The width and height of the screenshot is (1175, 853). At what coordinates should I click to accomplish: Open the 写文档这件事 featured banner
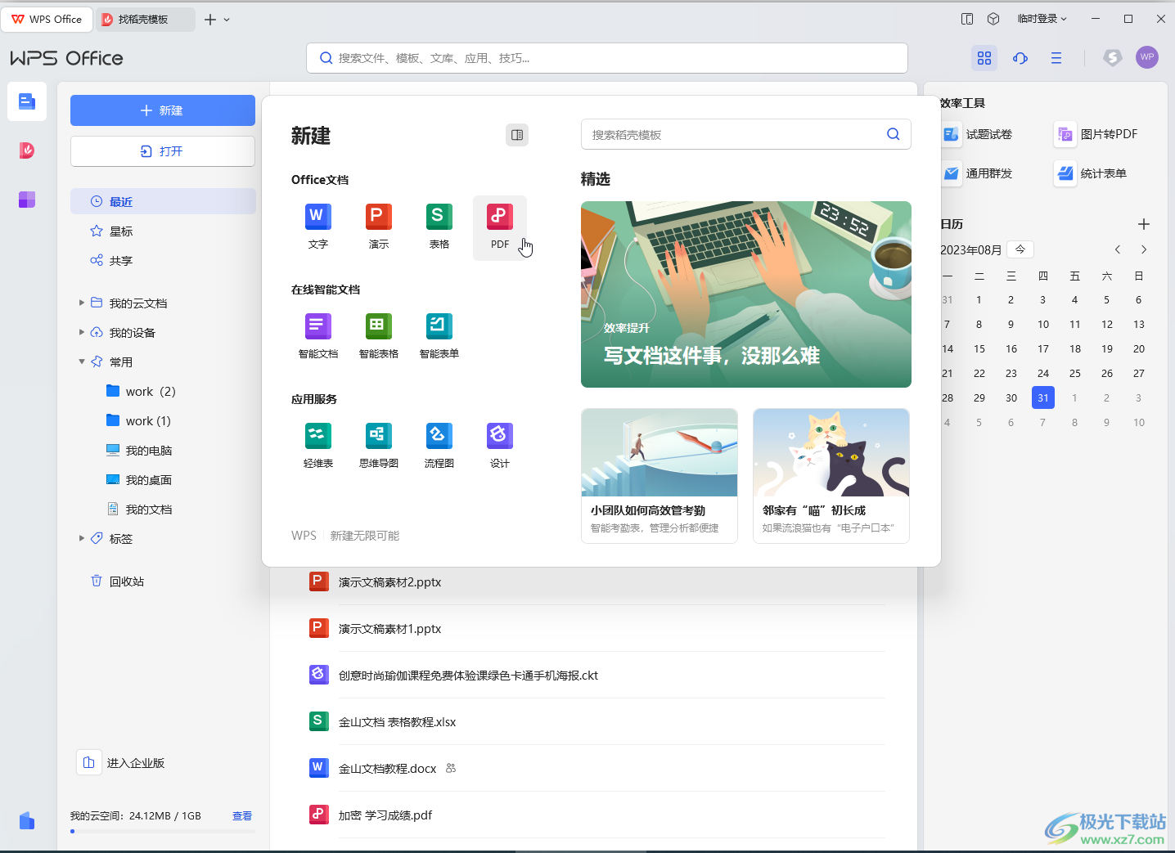click(x=745, y=294)
